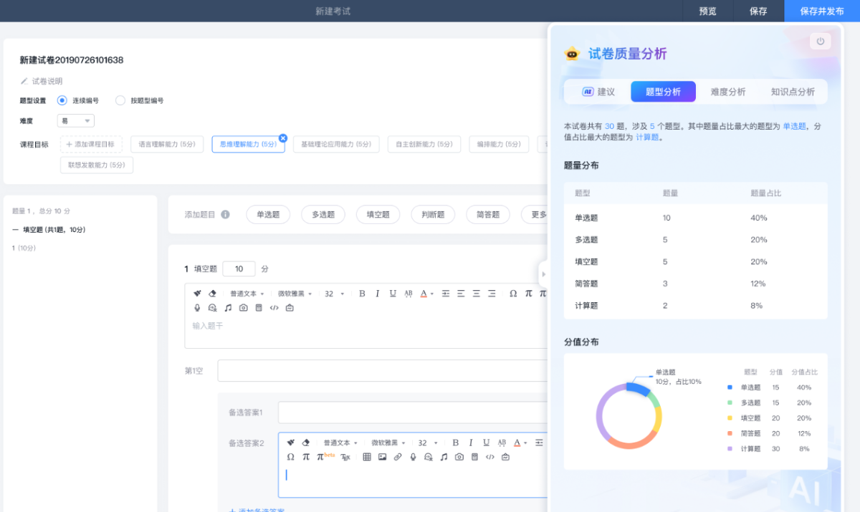Image resolution: width=860 pixels, height=512 pixels.
Task: Click the 保存并发布 button
Action: (822, 11)
